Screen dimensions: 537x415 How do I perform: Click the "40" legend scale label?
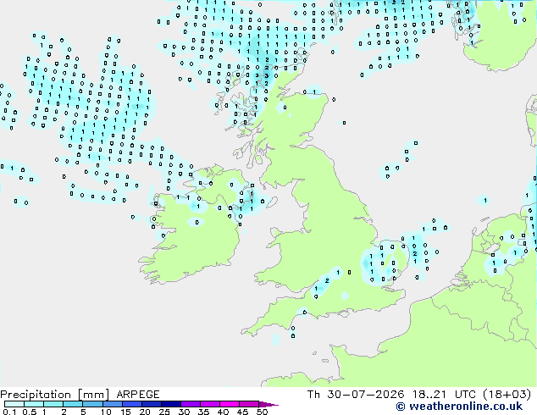(x=223, y=412)
